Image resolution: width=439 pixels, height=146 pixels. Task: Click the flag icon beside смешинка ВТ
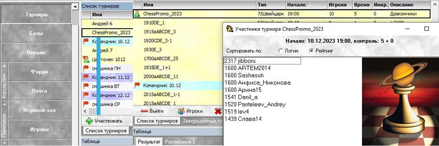click(86, 86)
